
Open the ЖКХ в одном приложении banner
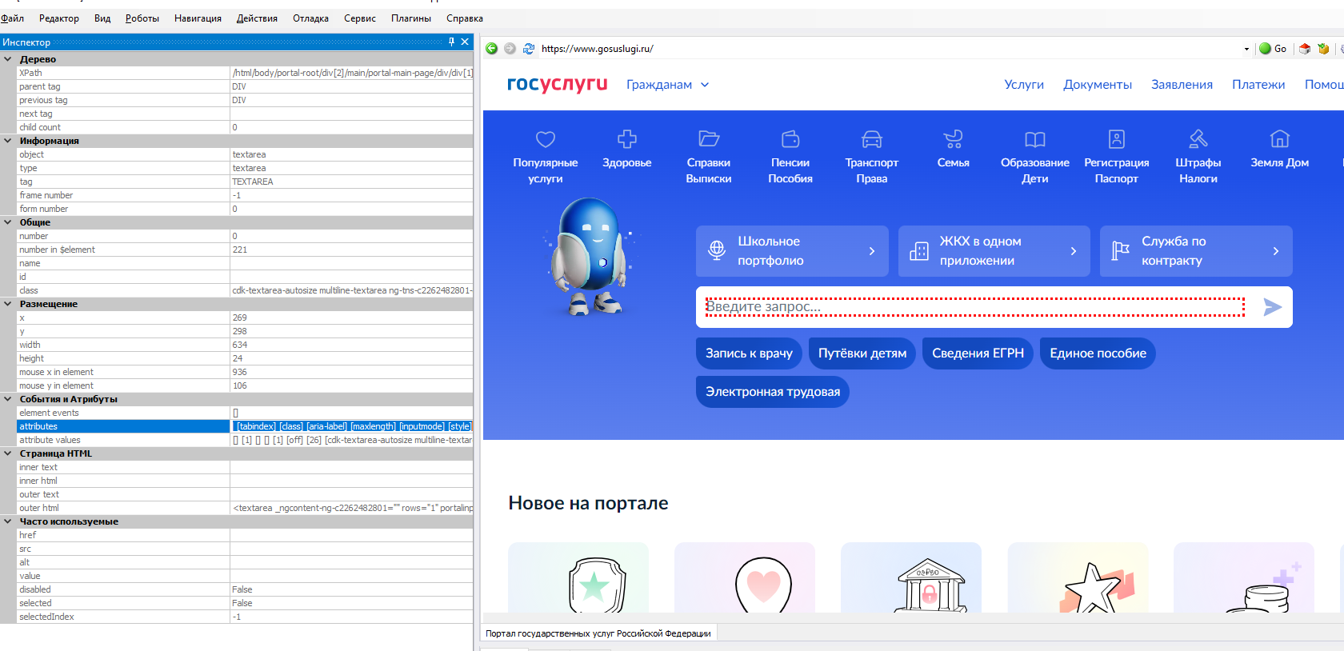click(994, 251)
